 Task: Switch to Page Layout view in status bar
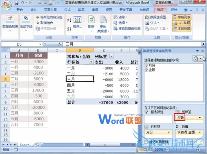pyautogui.click(x=145, y=150)
